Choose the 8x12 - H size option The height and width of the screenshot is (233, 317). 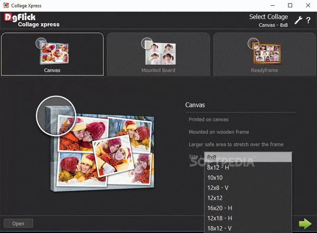click(248, 168)
